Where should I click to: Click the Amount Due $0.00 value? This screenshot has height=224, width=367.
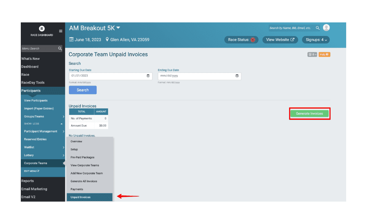pos(102,126)
